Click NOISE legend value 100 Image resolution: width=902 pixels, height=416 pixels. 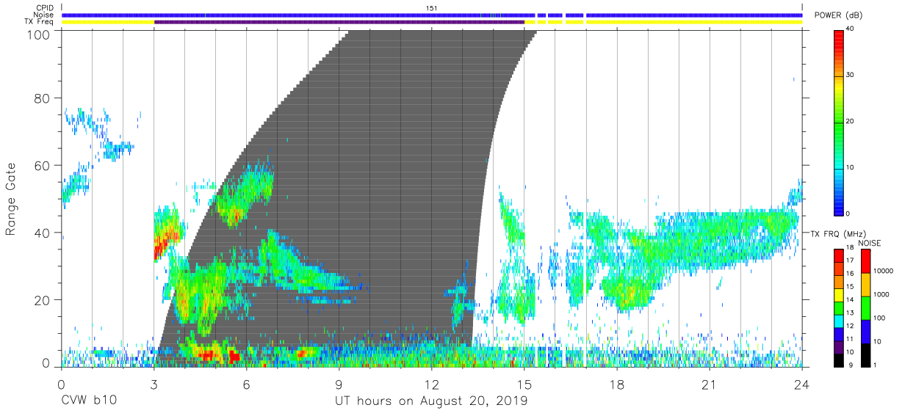(x=879, y=318)
